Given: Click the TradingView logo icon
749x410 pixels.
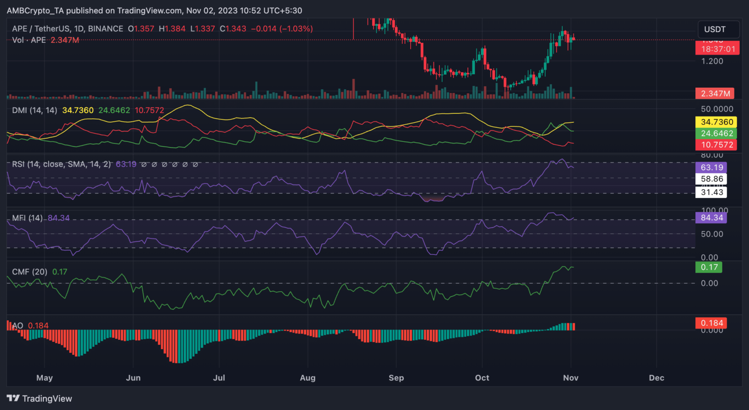Looking at the screenshot, I should coord(13,398).
